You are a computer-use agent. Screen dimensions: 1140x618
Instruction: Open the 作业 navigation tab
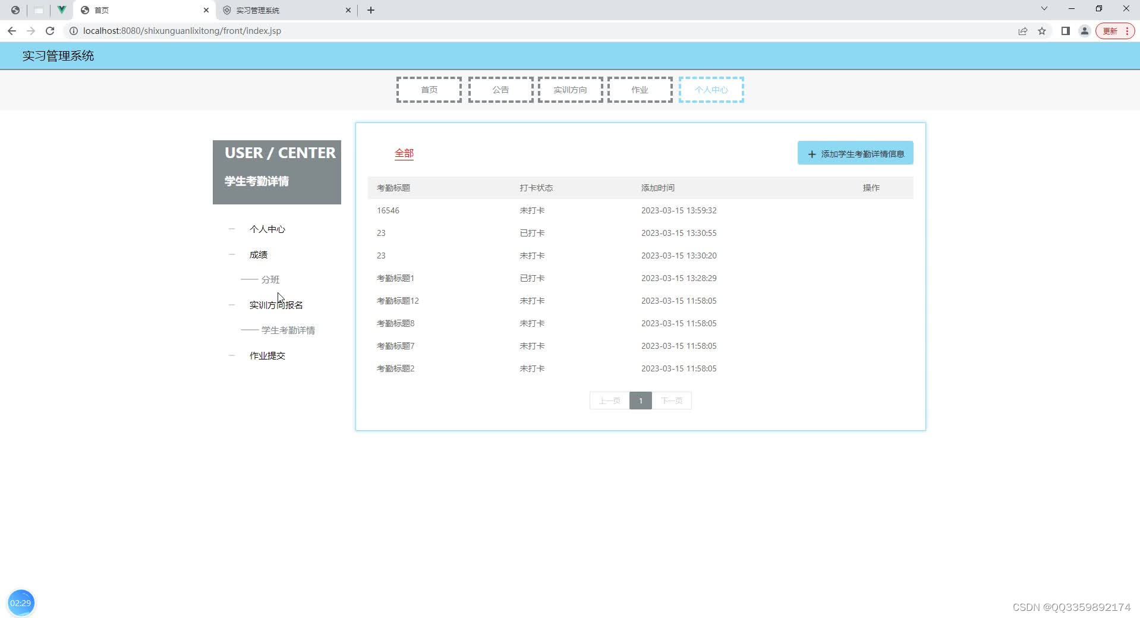pyautogui.click(x=640, y=90)
